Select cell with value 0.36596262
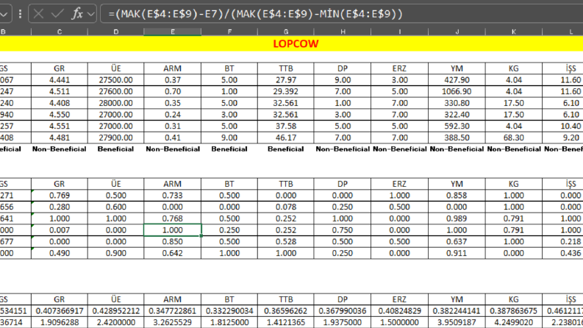 (285, 311)
